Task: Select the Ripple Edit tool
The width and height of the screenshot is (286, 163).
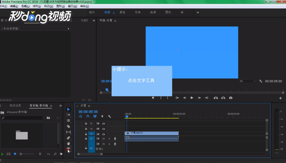Action: [x=68, y=121]
